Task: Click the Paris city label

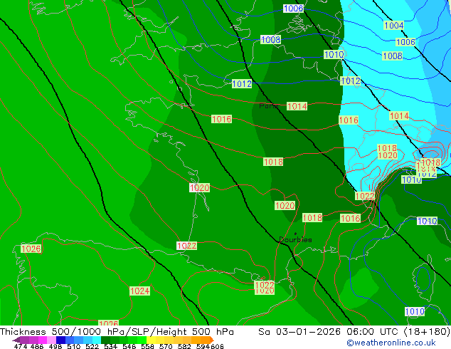Action: pyautogui.click(x=269, y=106)
